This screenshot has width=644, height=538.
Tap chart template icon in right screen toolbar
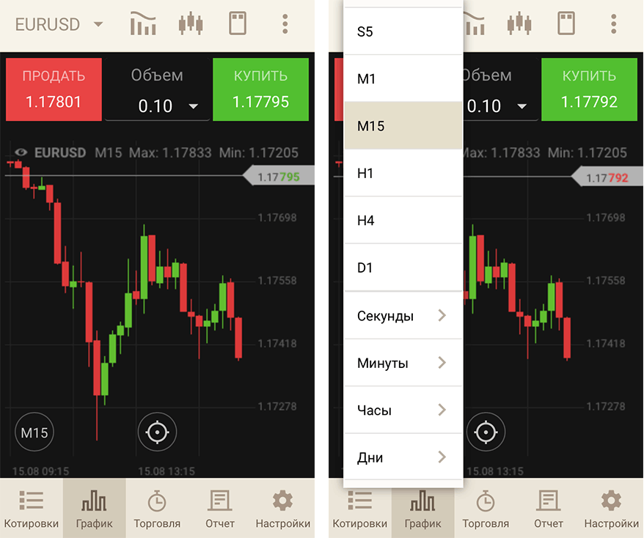point(566,23)
